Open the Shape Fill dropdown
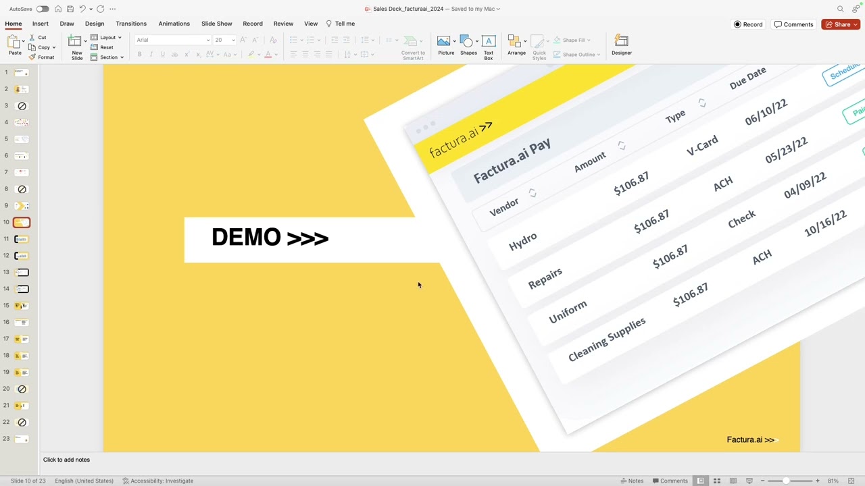Viewport: 865px width, 486px height. 572,40
